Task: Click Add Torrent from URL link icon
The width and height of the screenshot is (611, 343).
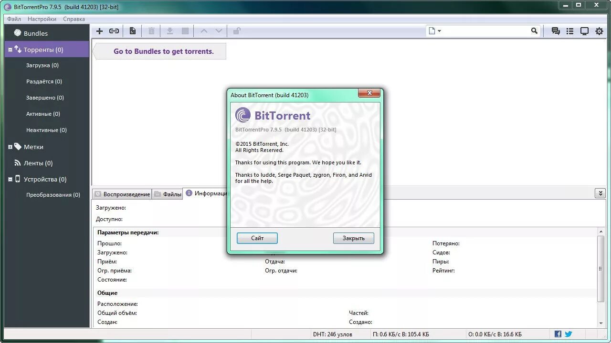Action: 114,31
